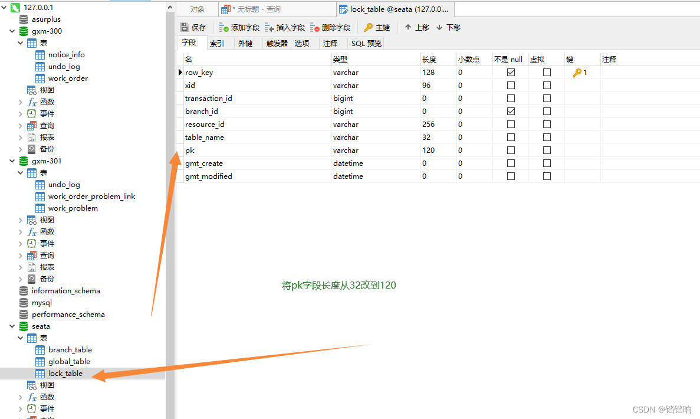Click the information_schema database icon
This screenshot has width=700, height=419.
(x=24, y=292)
